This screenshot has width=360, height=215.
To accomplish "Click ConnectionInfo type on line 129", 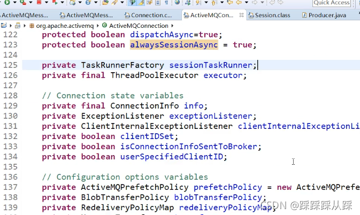I will [x=144, y=106].
